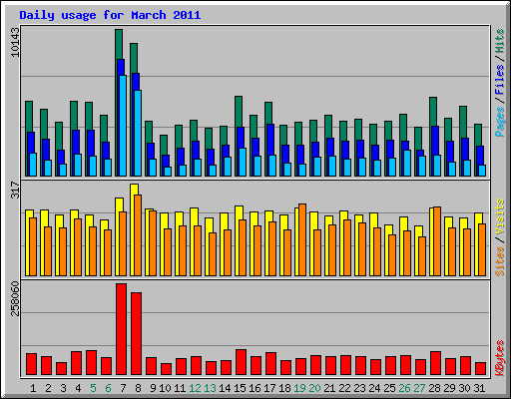Viewport: 511px width, 399px height.
Task: Click the green weekend day 6 label
Action: (108, 388)
